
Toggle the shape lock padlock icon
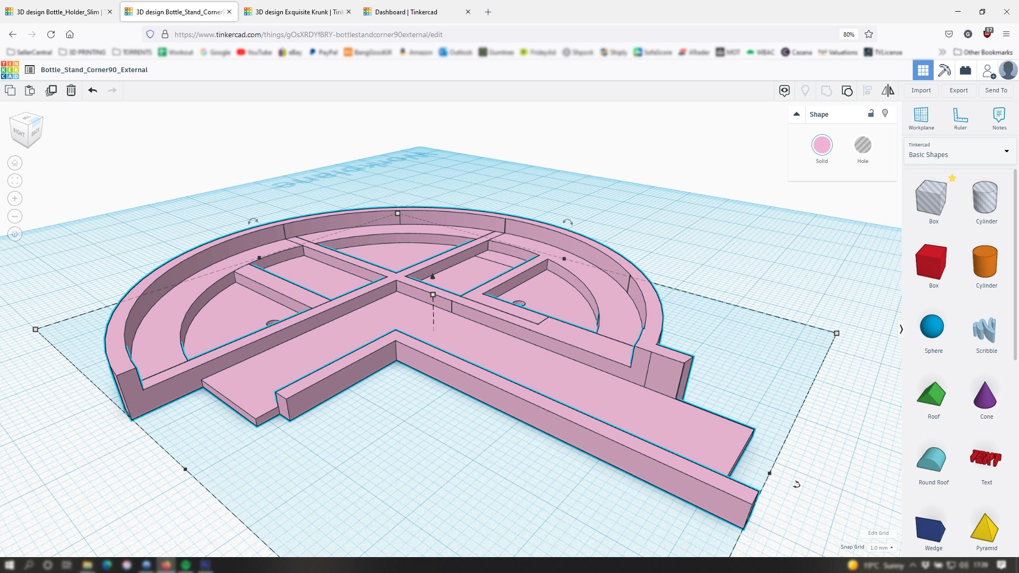pos(871,114)
